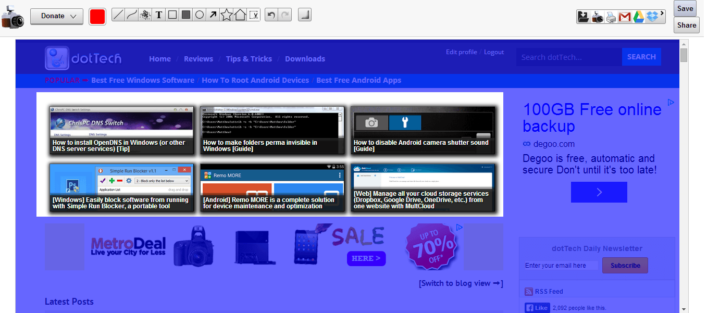The width and height of the screenshot is (707, 313).
Task: Print the captured screenshot
Action: pos(611,17)
